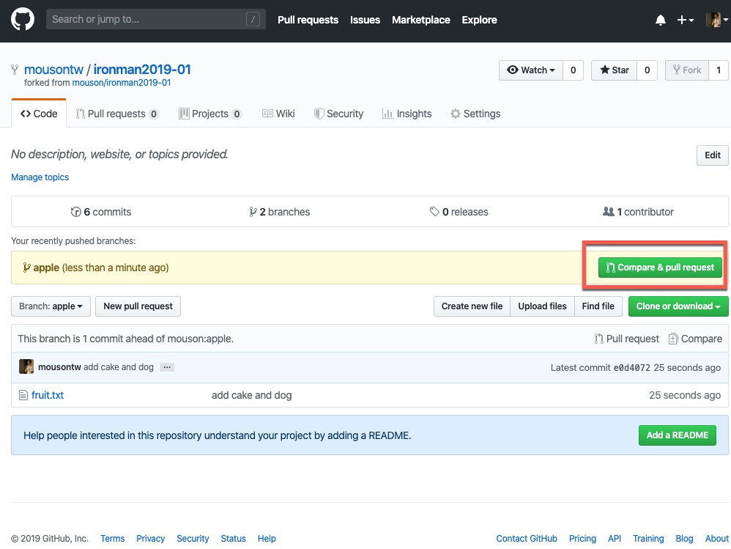Switch to the repository Pull requests tab

(x=117, y=114)
